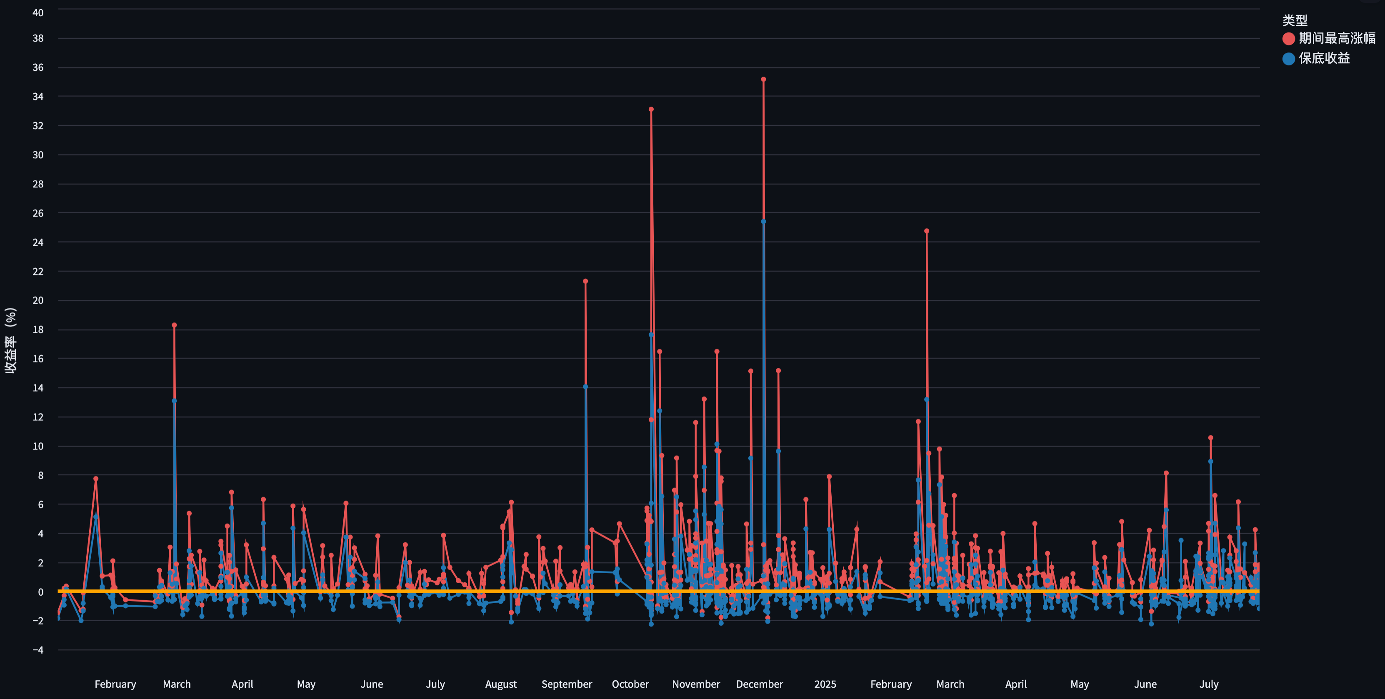Click the red October peak near 33

coord(651,109)
